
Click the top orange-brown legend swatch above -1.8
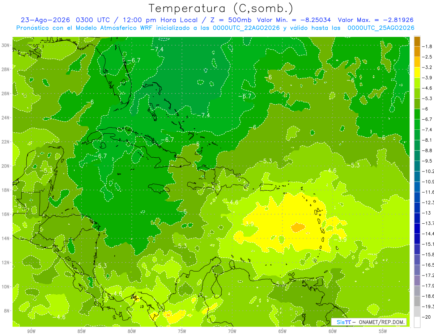click(x=417, y=41)
